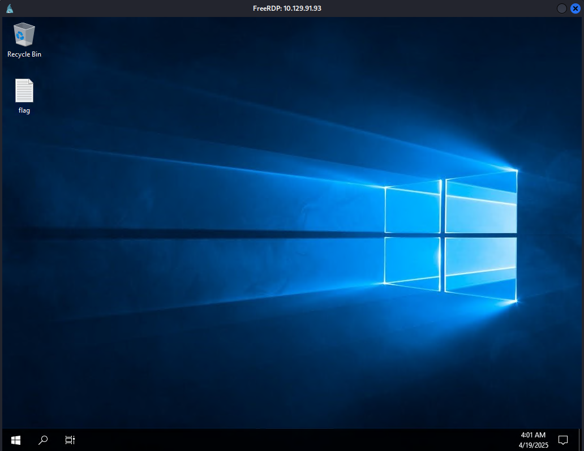
Task: Close the FreeRDP remote session window
Action: coord(575,8)
